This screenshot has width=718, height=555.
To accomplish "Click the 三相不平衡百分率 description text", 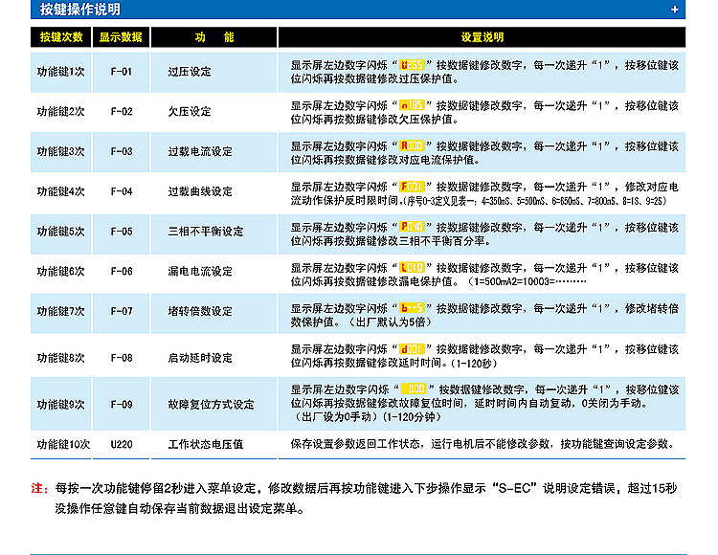I will coord(441,241).
